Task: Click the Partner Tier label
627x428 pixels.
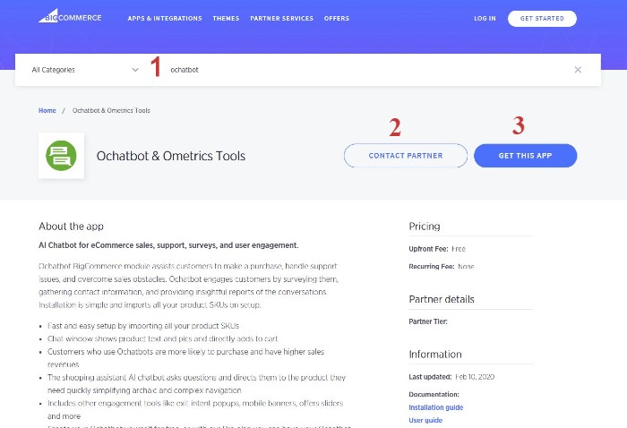Action: click(428, 321)
